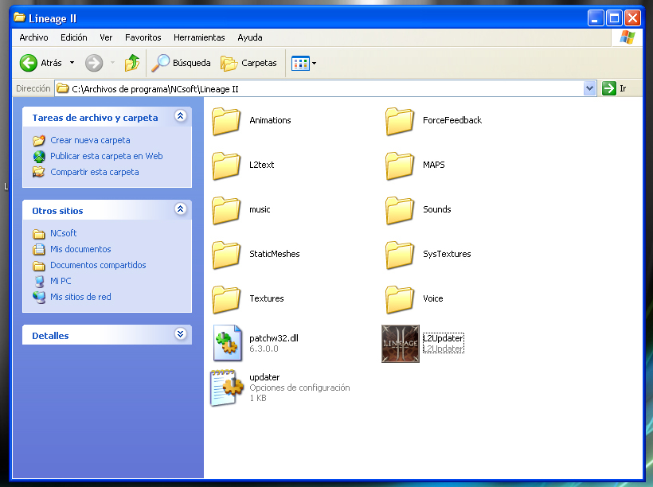The height and width of the screenshot is (487, 653).
Task: Go to the NCsoft folder link
Action: coord(63,233)
